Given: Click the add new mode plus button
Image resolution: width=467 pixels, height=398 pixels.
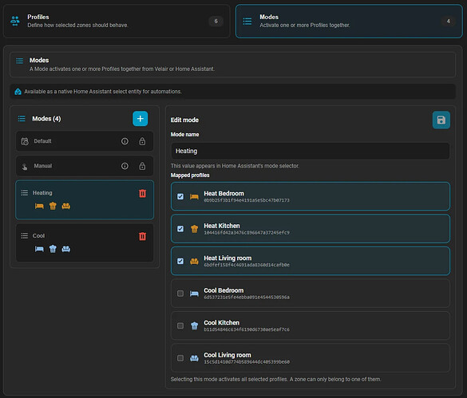Looking at the screenshot, I should (x=140, y=119).
